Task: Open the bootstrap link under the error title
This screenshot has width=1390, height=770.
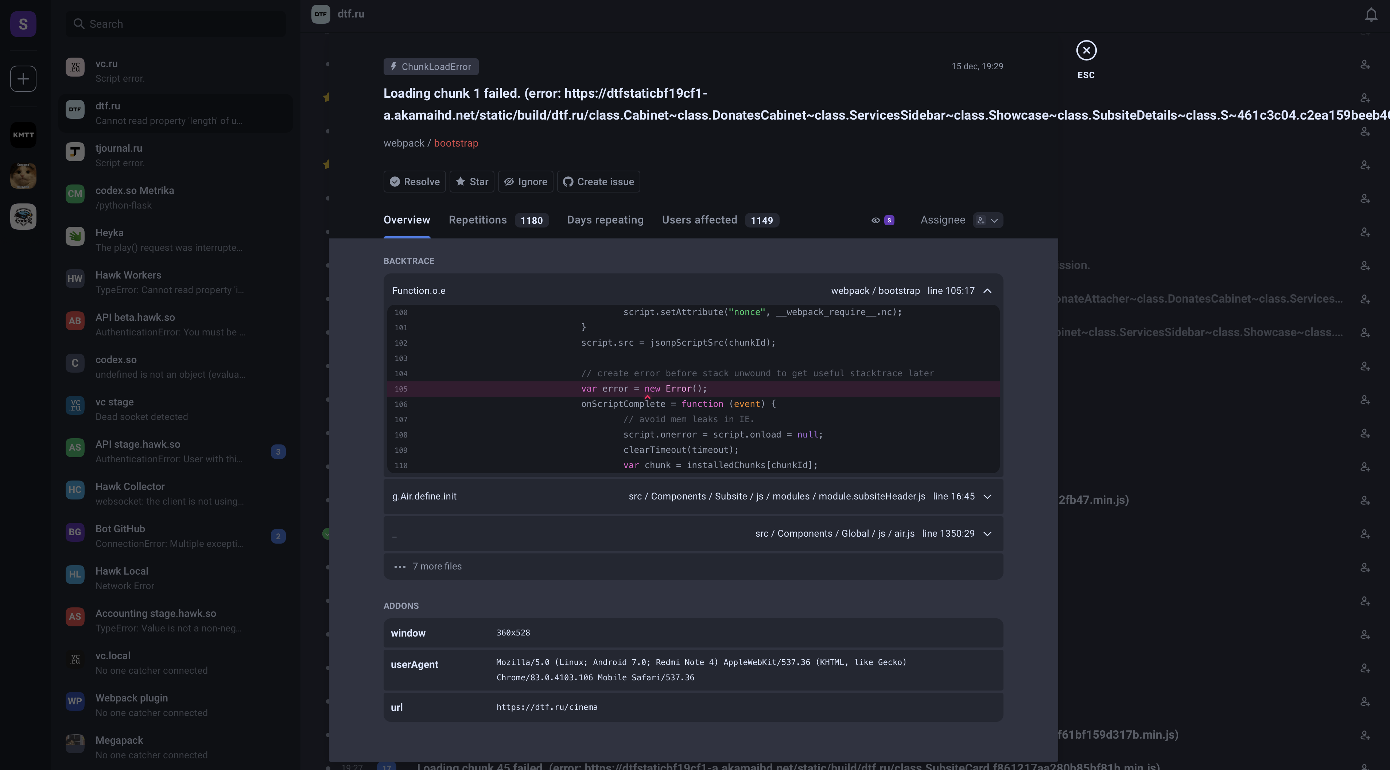Action: point(456,143)
